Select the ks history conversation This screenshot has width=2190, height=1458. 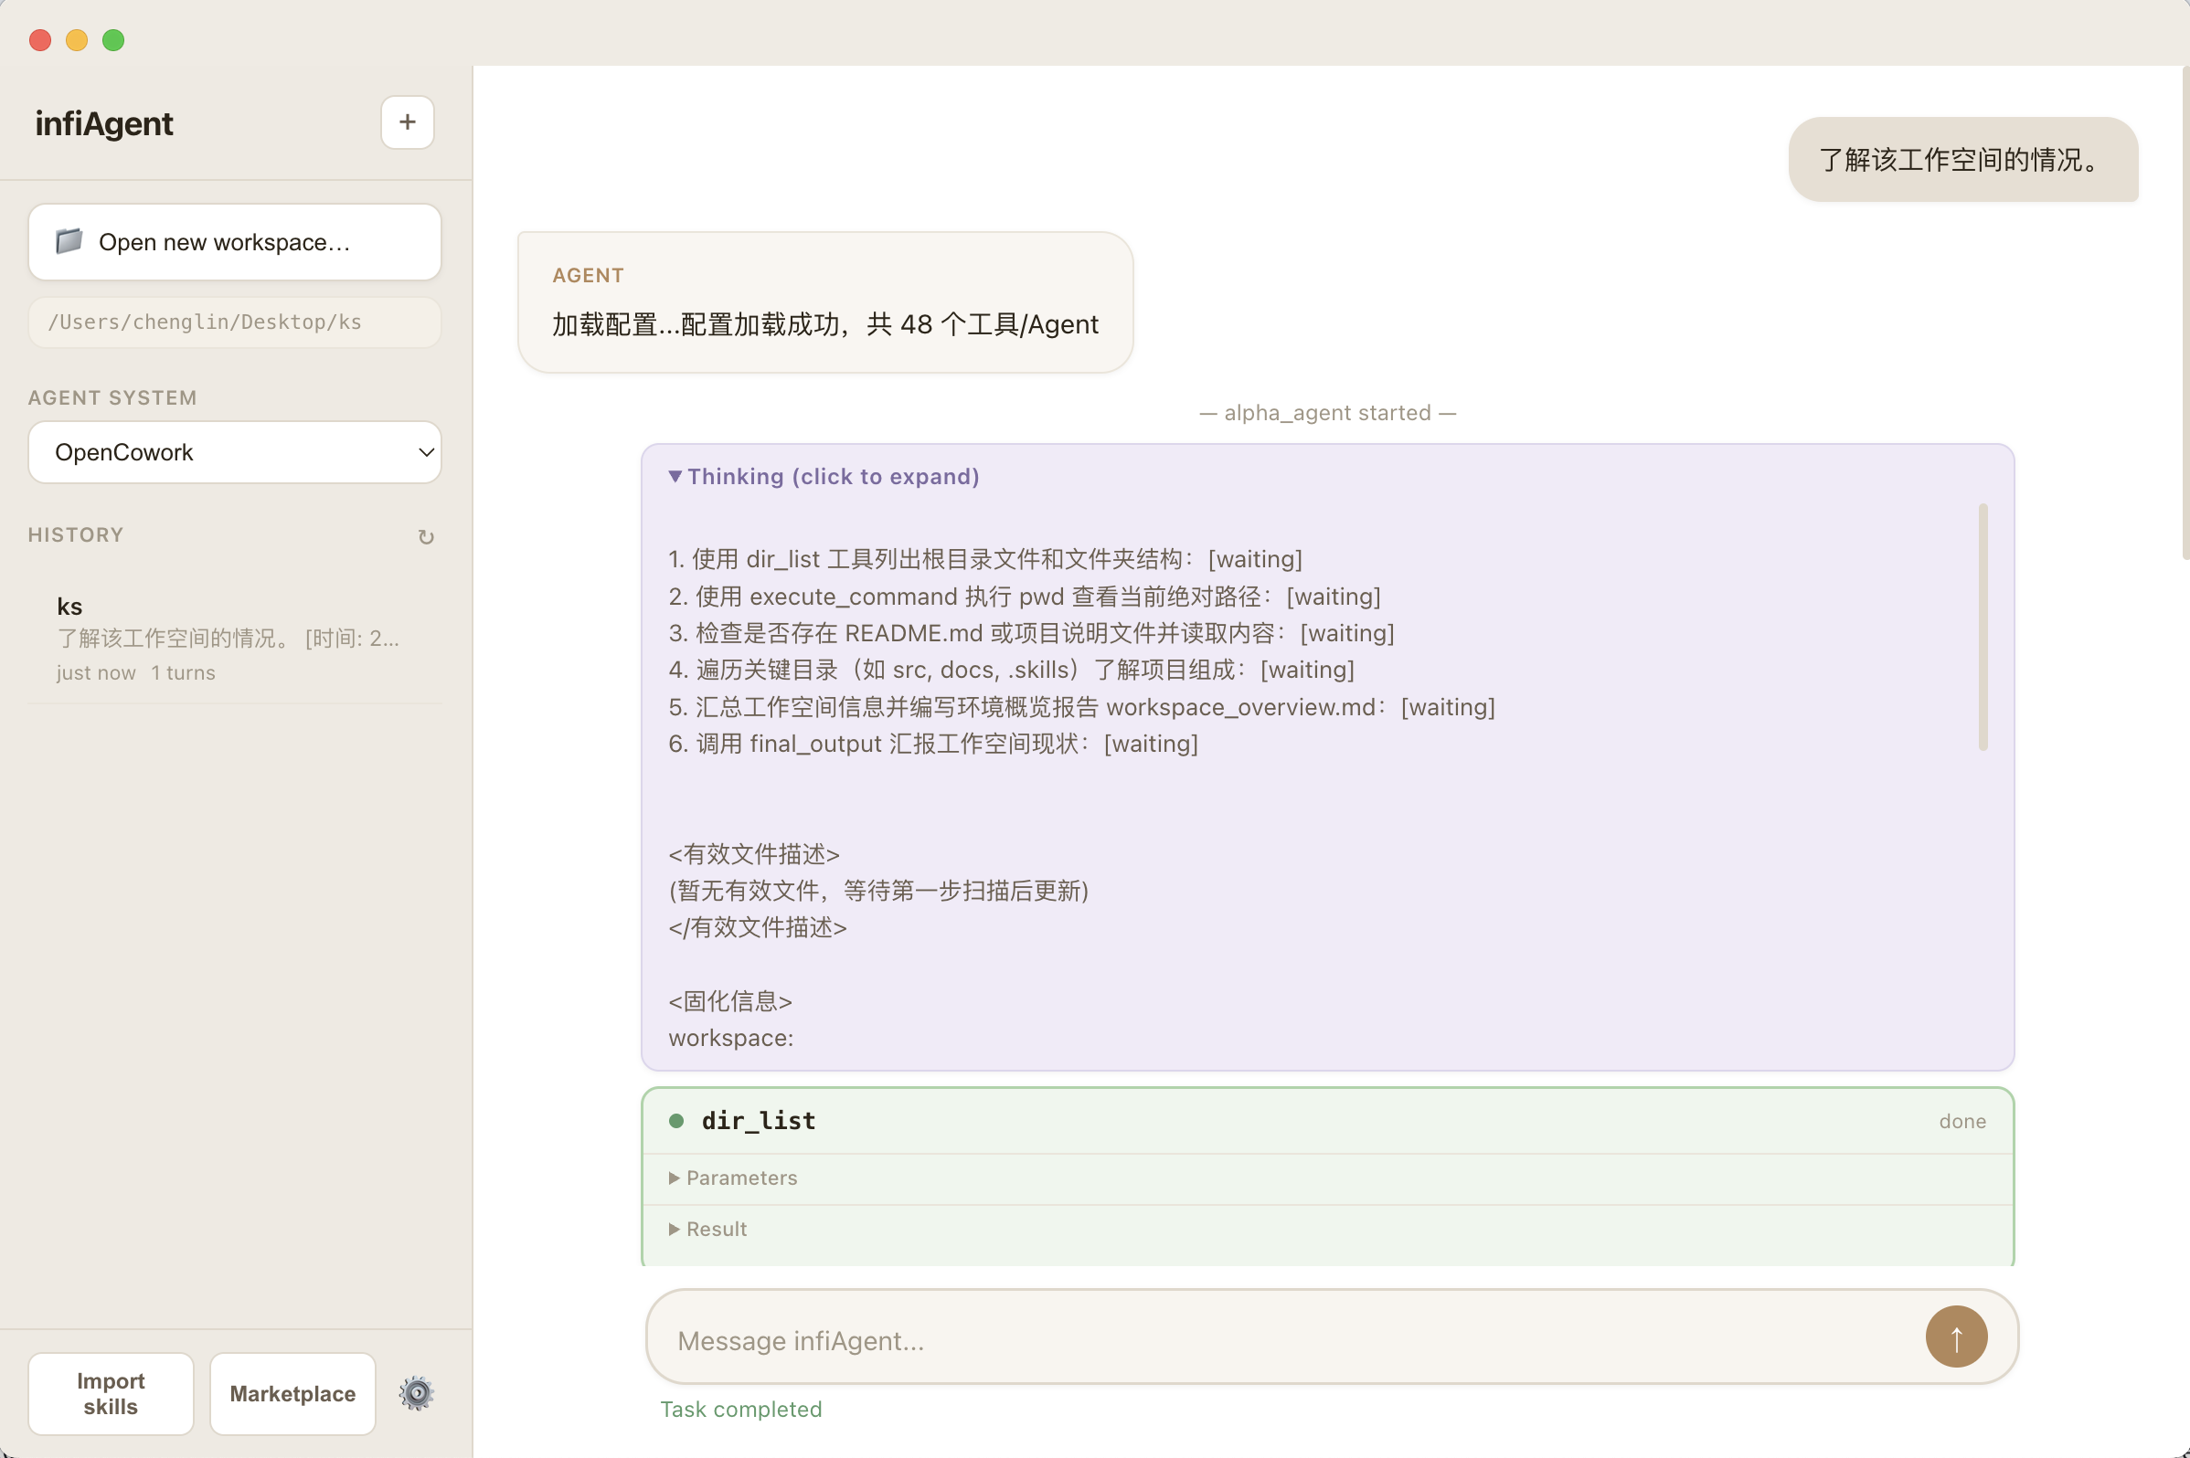tap(228, 638)
